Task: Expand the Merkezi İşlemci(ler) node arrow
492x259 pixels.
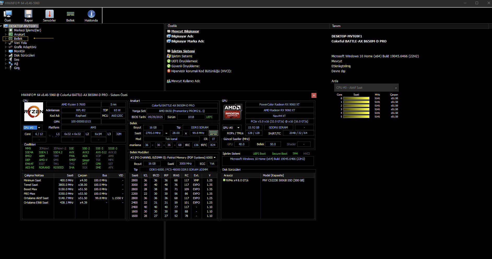Action: (5, 30)
